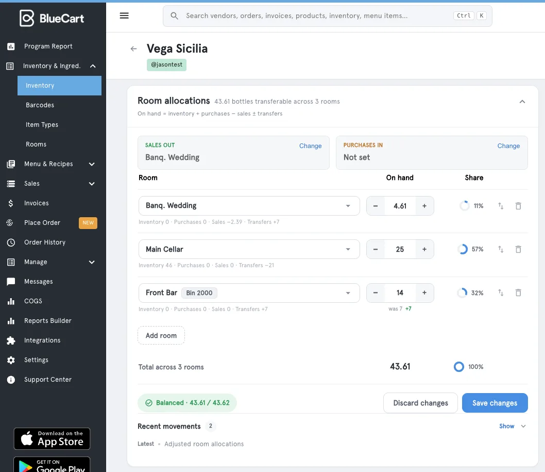The image size is (545, 472).
Task: Click the Order History clock icon
Action: point(11,242)
